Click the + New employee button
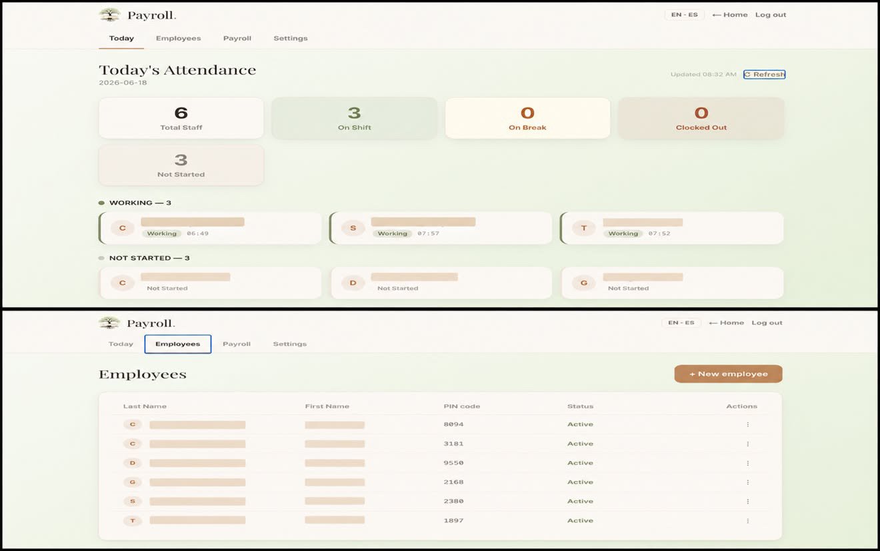The height and width of the screenshot is (551, 880). tap(728, 374)
